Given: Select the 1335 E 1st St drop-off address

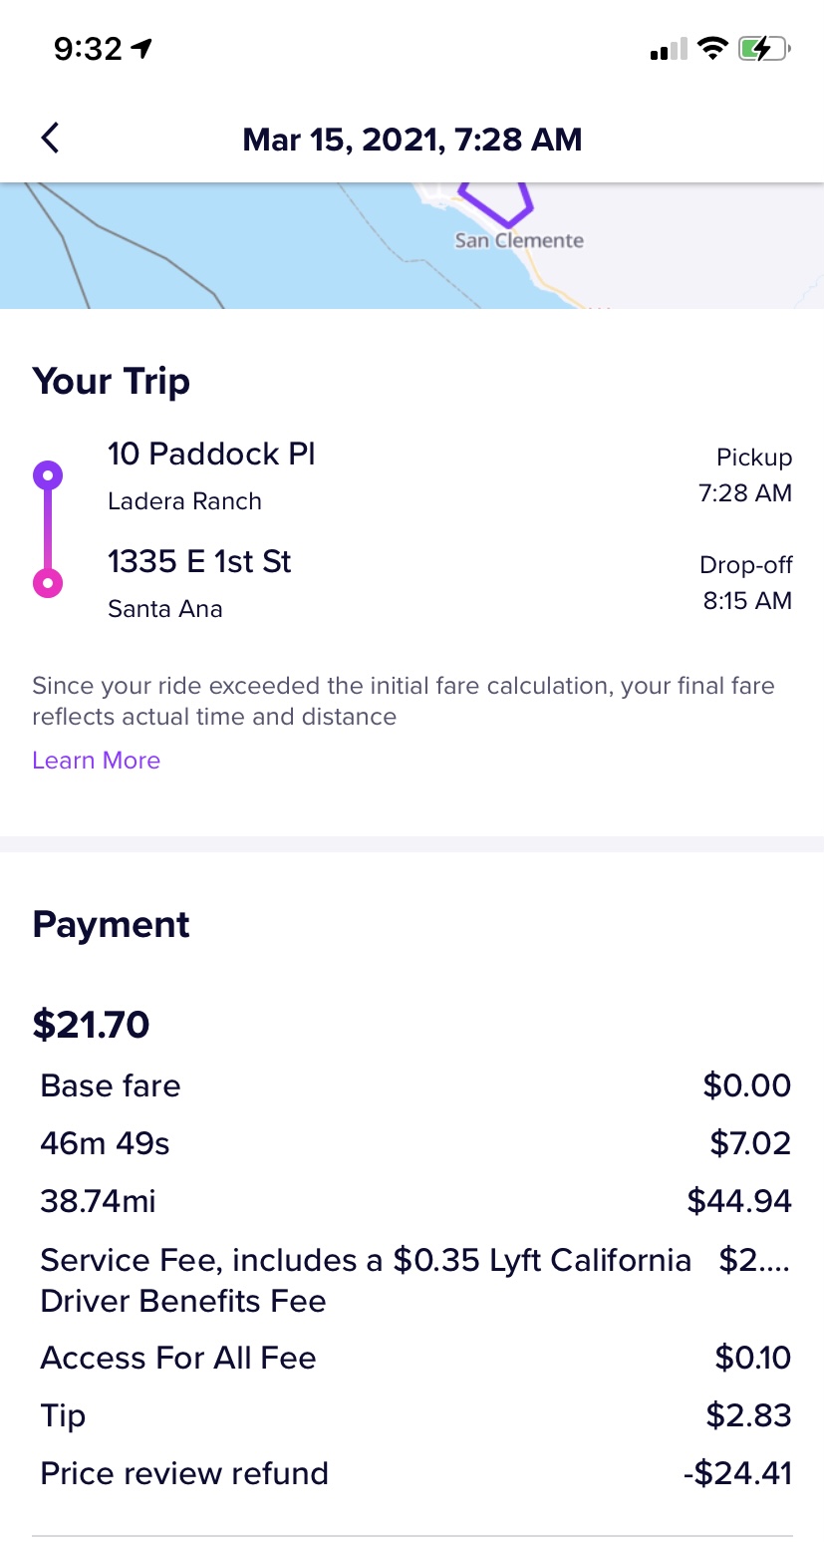Looking at the screenshot, I should (x=199, y=562).
